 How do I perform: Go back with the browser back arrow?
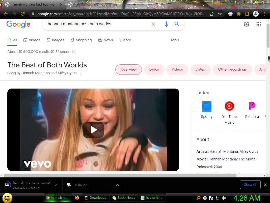pyautogui.click(x=6, y=14)
